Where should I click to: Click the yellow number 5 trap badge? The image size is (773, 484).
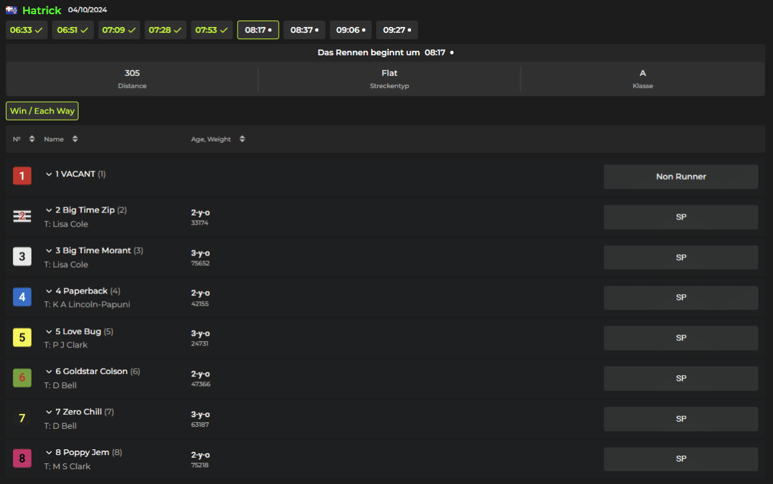(22, 337)
